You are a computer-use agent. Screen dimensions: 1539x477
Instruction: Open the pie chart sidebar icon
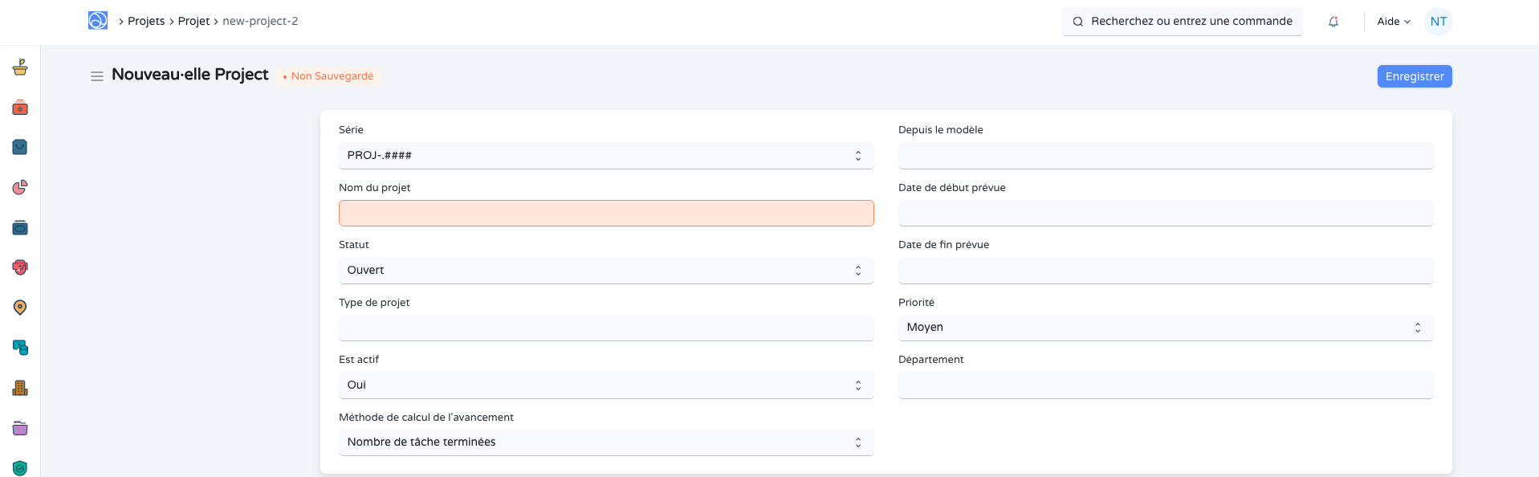(x=20, y=187)
